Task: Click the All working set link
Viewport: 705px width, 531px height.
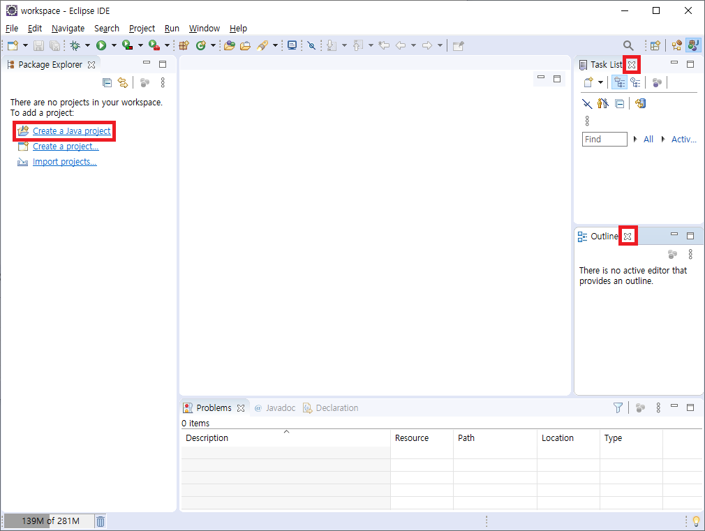Action: (x=648, y=140)
